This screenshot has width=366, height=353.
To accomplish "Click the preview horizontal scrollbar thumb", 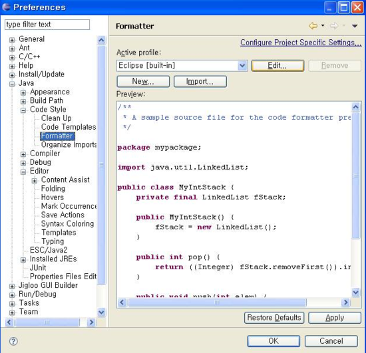I will click(217, 302).
